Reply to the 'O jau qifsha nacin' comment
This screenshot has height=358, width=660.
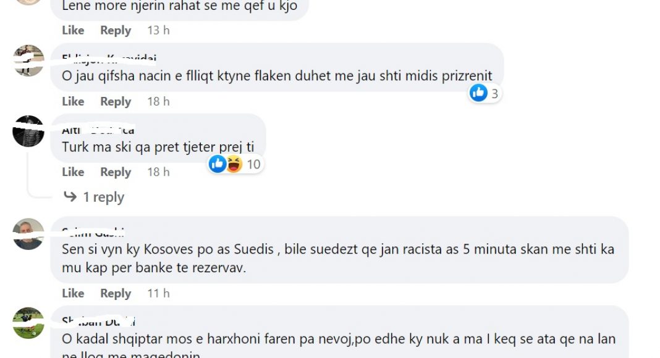tap(116, 102)
